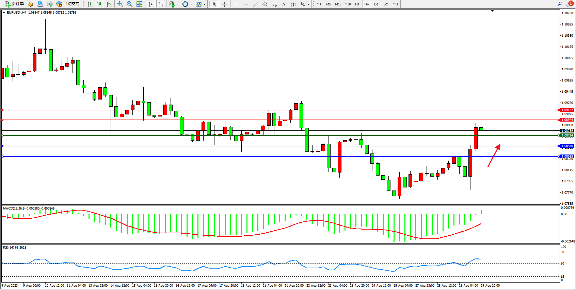Tile chart windows using grid icon
576x290 pixels.
pos(139,4)
